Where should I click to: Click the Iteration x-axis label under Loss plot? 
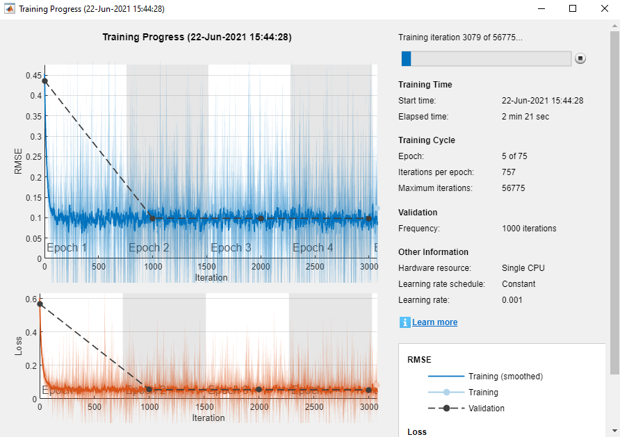pos(209,418)
